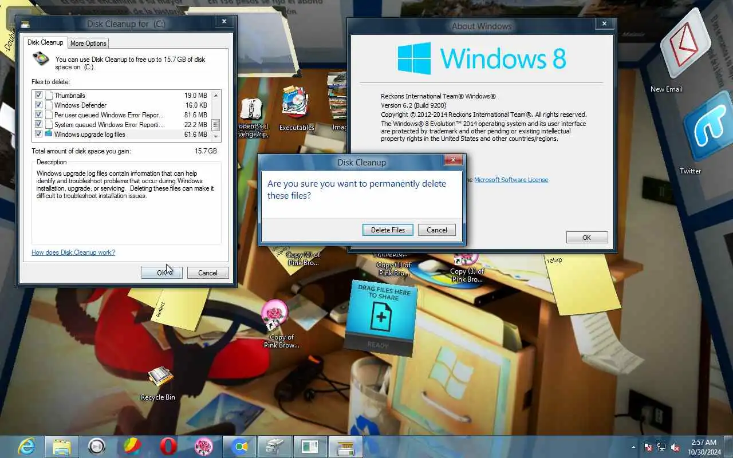Click the file list scroll-down arrow
Viewport: 733px width, 458px height.
point(216,136)
